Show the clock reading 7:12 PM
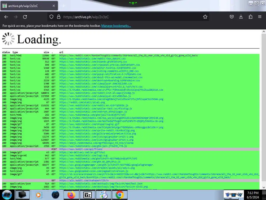Image resolution: width=266 pixels, height=200 pixels. click(x=253, y=193)
